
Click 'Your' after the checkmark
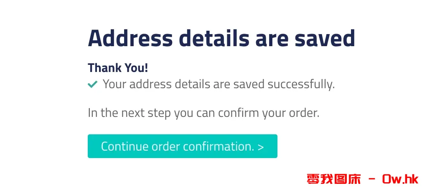[114, 84]
